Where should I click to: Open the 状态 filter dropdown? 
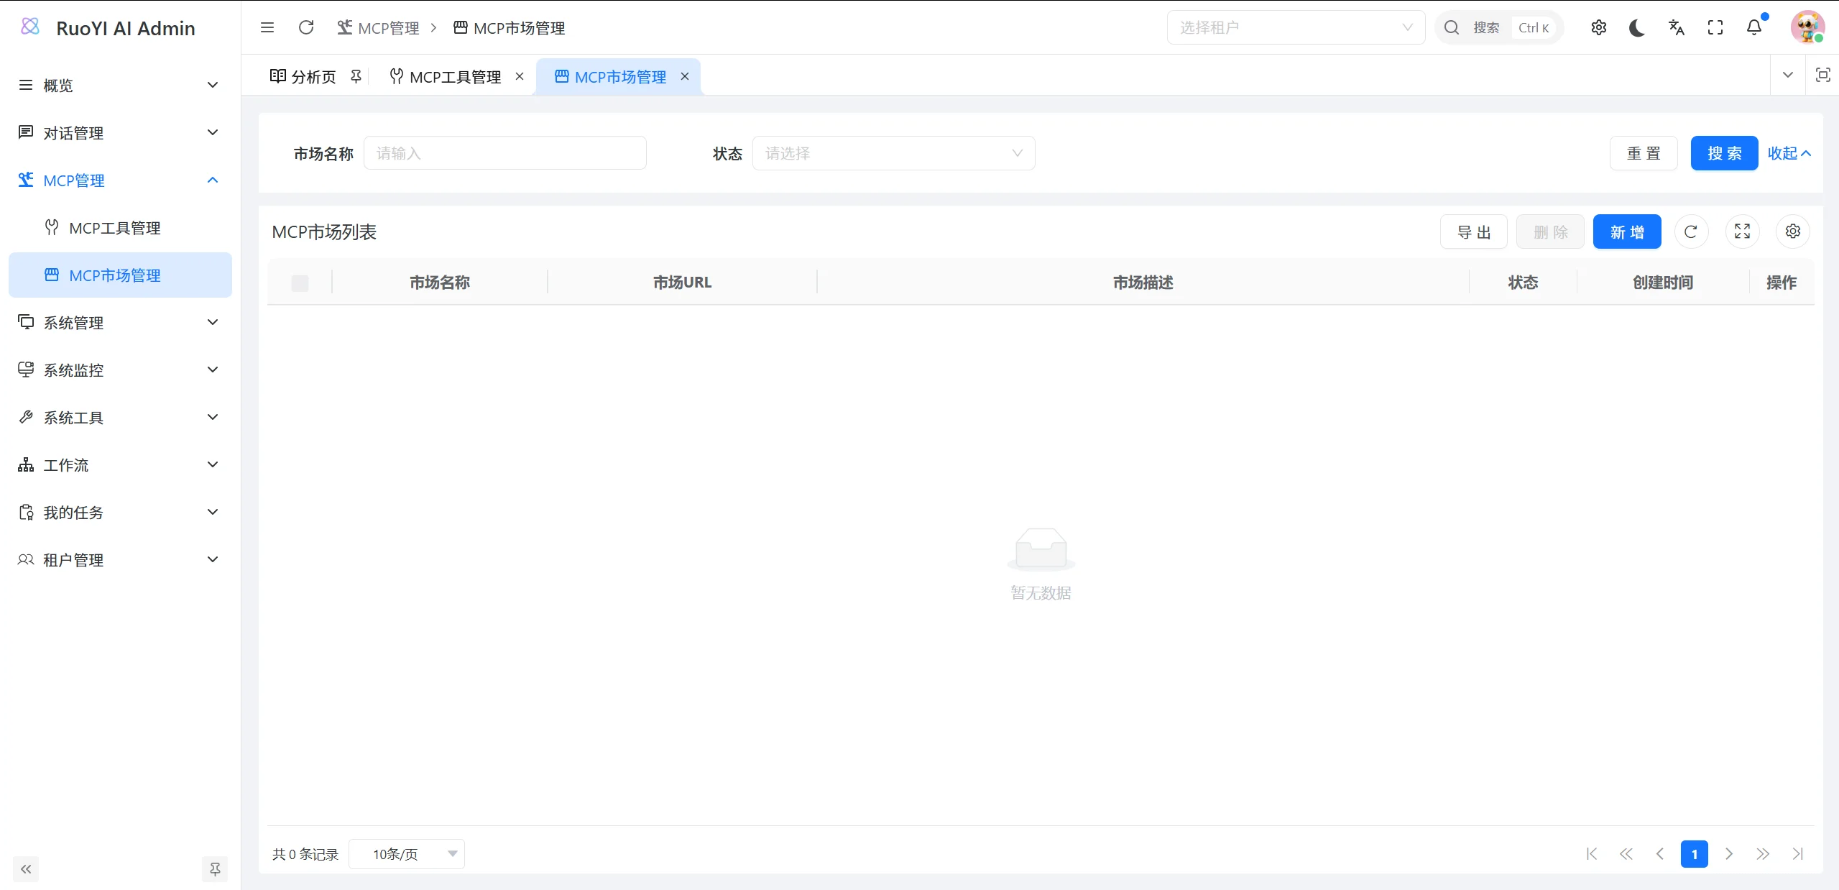point(893,153)
